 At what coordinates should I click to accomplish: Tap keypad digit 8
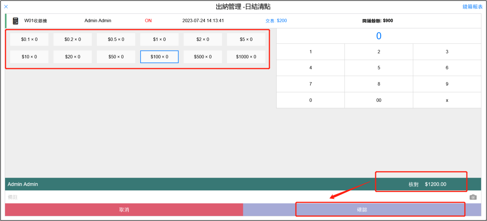379,84
